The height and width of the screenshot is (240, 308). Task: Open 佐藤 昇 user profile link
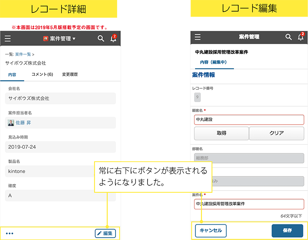[x=23, y=123]
